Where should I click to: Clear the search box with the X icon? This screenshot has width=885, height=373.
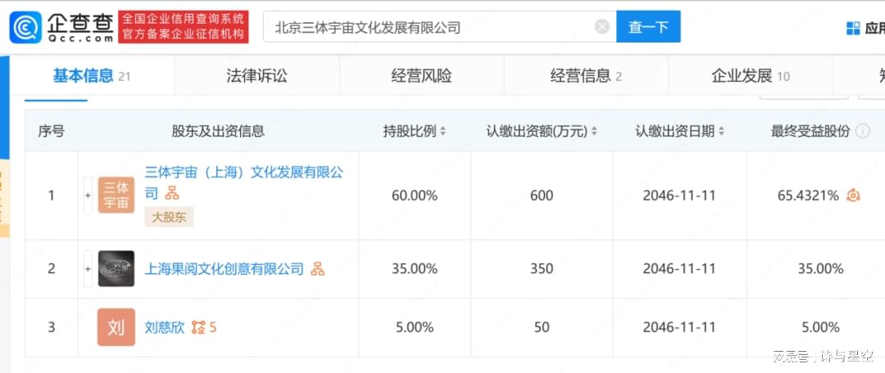[602, 26]
